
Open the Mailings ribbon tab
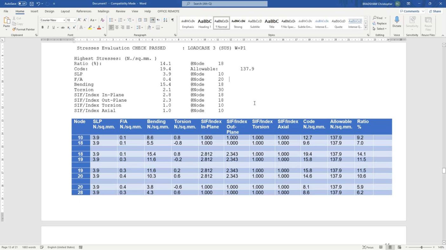tap(103, 11)
